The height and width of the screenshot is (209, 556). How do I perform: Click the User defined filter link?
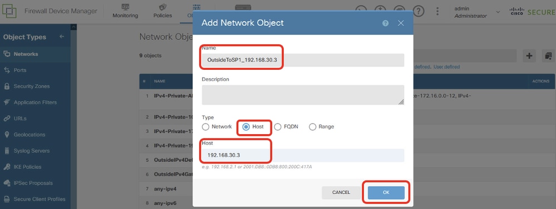pyautogui.click(x=447, y=67)
